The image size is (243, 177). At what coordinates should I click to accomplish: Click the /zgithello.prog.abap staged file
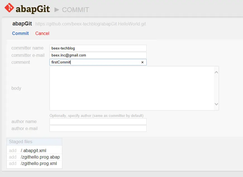[40, 157]
